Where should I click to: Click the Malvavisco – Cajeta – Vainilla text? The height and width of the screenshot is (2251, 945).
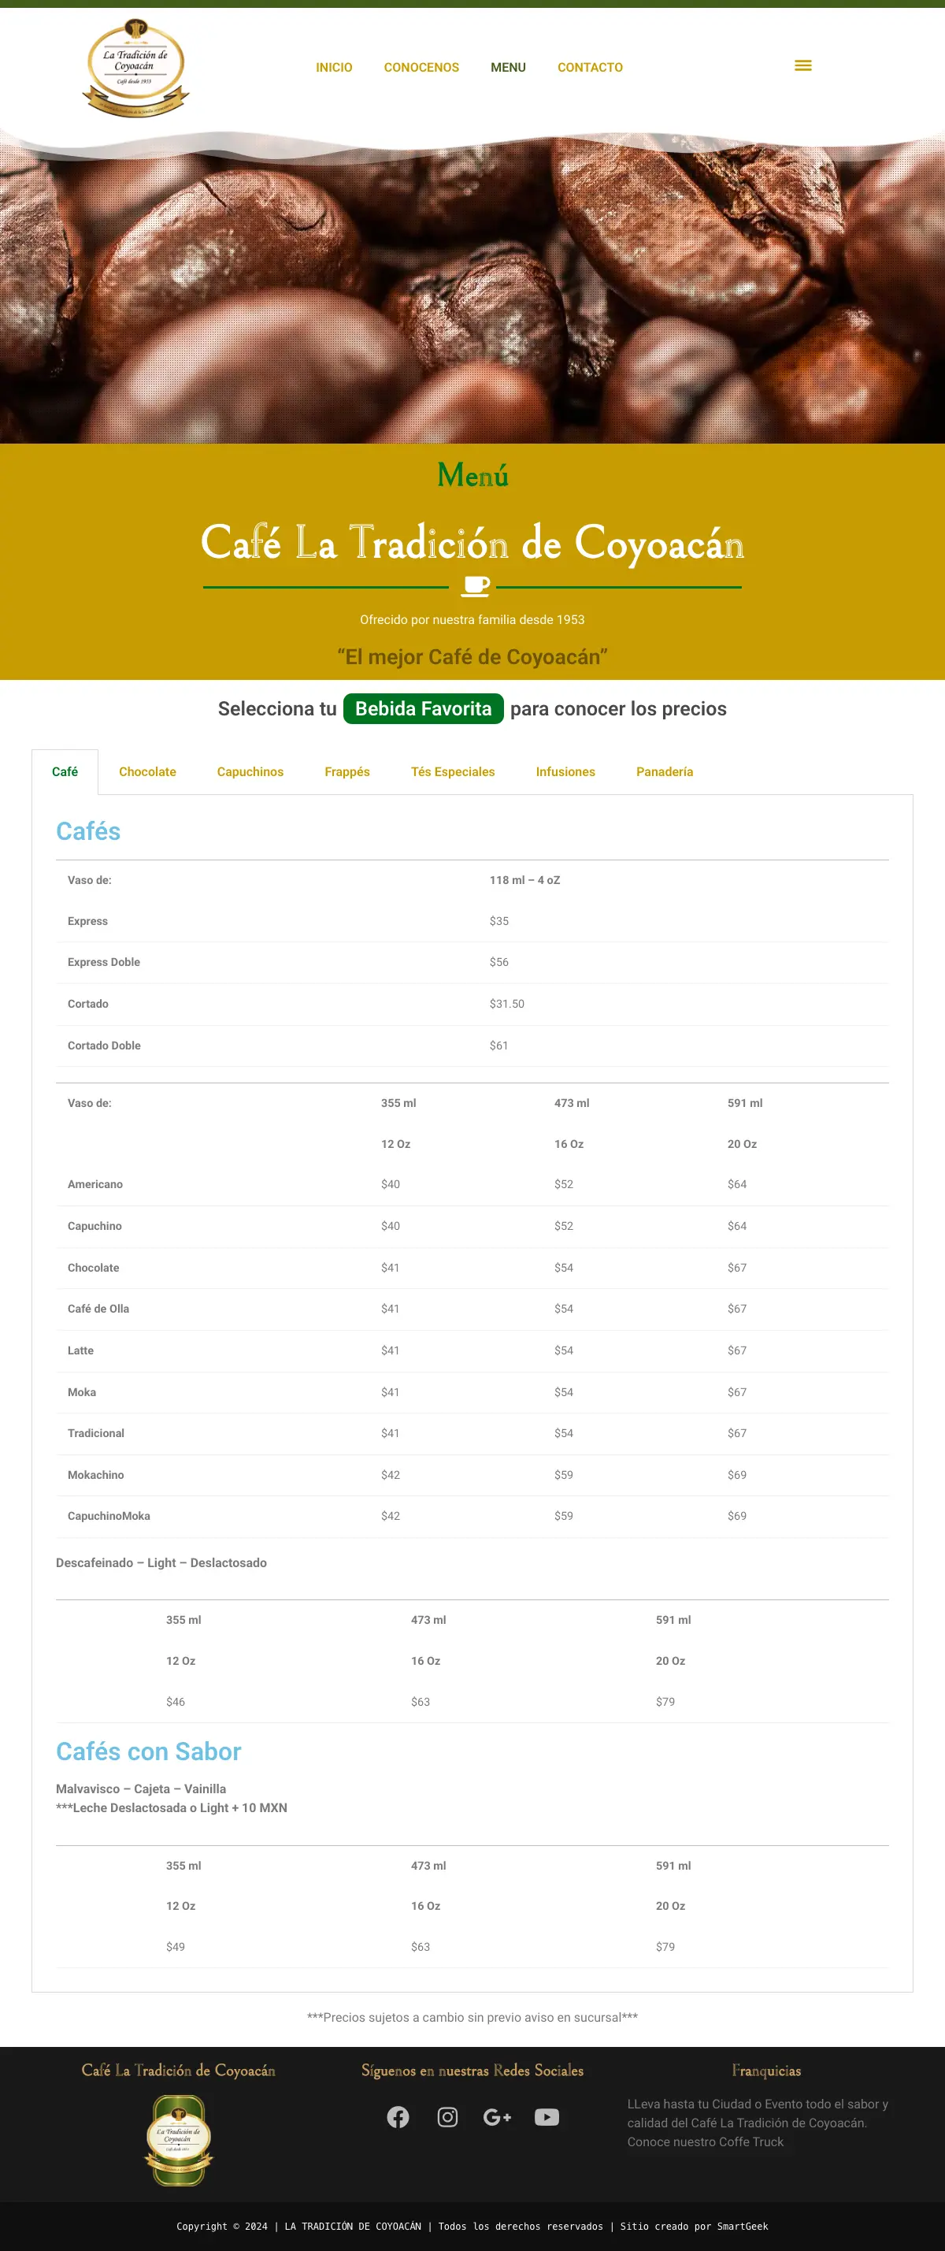pos(142,1789)
